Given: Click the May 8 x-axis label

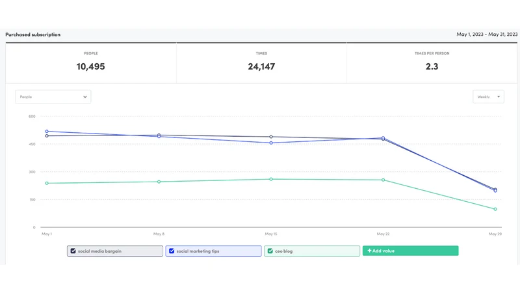Looking at the screenshot, I should [x=159, y=234].
